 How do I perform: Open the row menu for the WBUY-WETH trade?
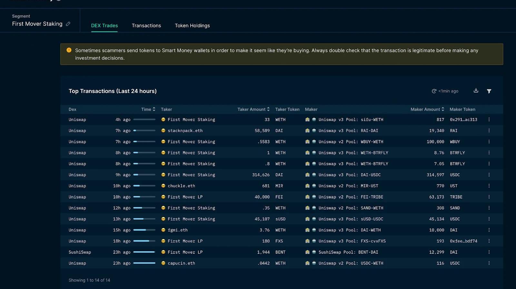489,141
